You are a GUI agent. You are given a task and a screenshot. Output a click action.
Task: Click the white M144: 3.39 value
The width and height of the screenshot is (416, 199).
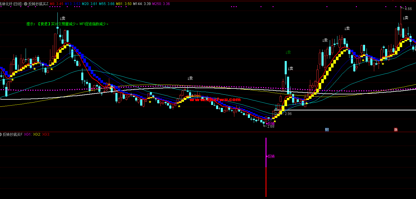142,4
